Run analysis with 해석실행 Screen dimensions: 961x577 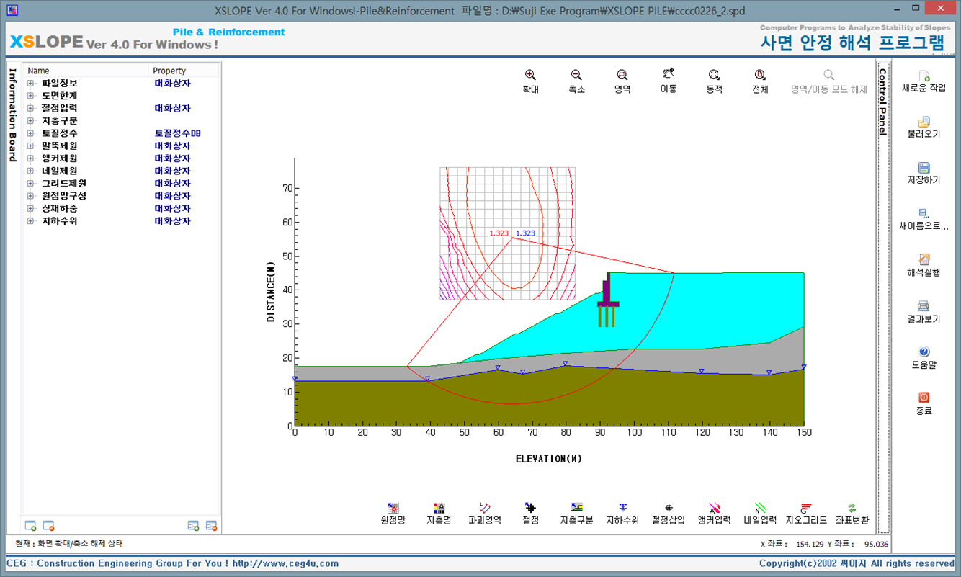pos(924,266)
